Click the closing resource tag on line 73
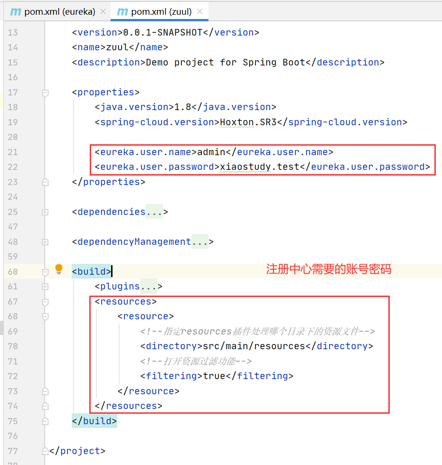This screenshot has height=465, width=442. click(x=149, y=391)
